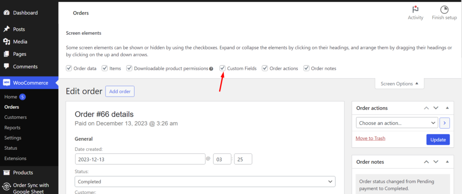The width and height of the screenshot is (462, 194).
Task: Click the Order Sync with Google Sheet icon
Action: point(6,187)
